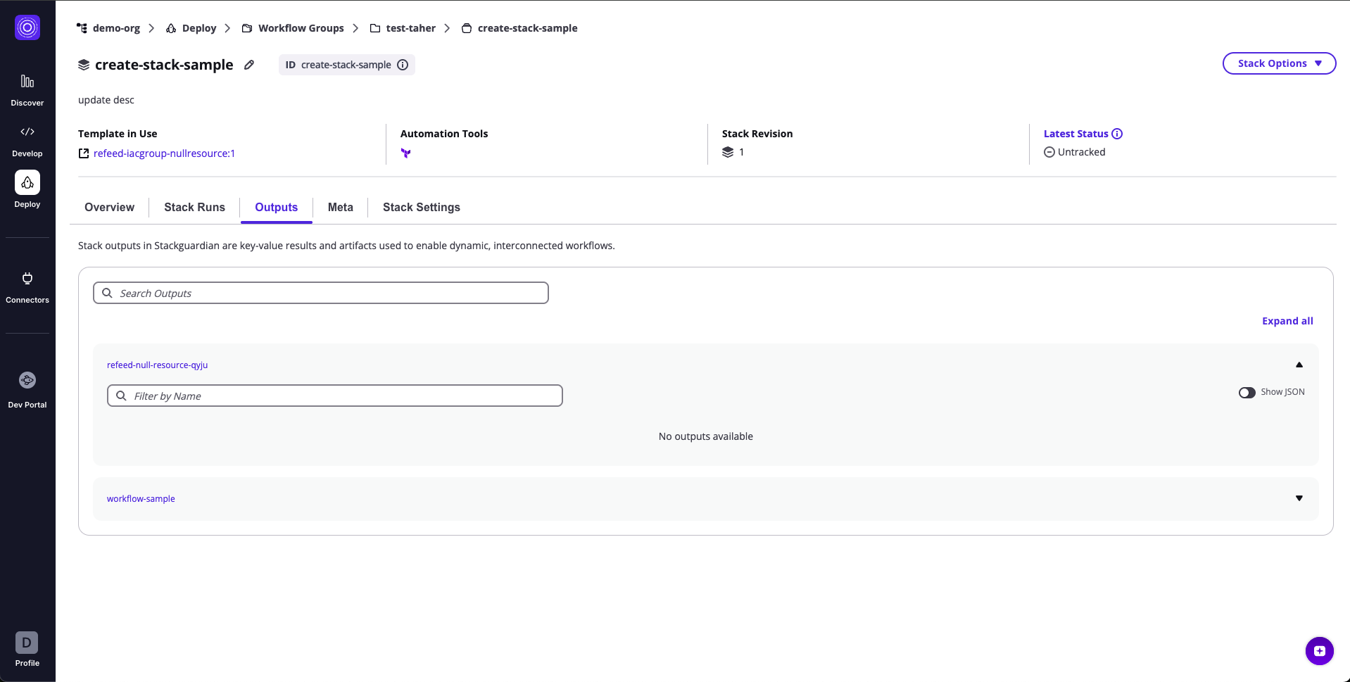1350x682 pixels.
Task: Go to Workflow Groups in breadcrumb
Action: 301,28
